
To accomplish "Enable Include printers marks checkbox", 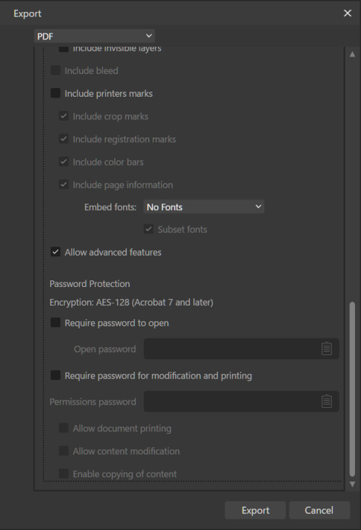I will pos(55,93).
